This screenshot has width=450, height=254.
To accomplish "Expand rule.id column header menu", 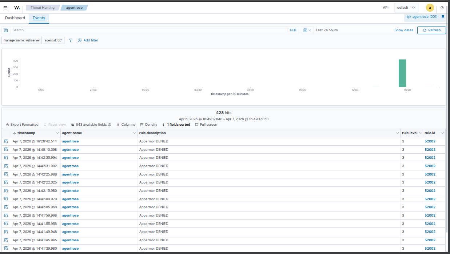I will tap(442, 133).
